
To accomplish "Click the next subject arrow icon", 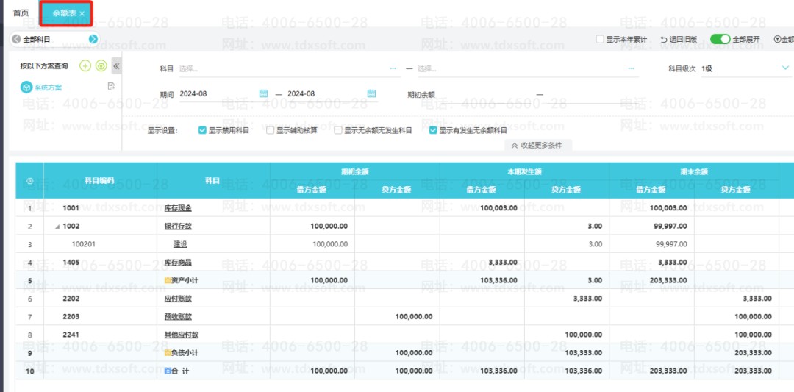I will (93, 39).
